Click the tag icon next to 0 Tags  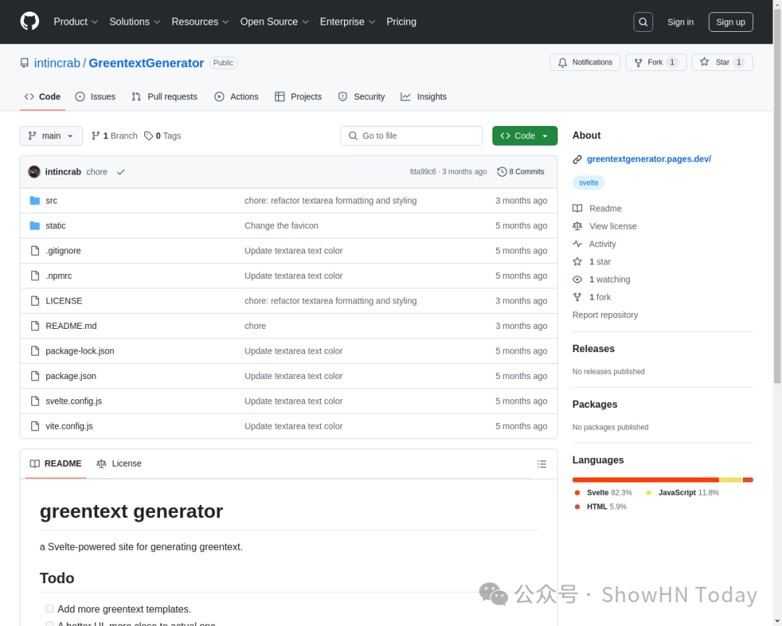pyautogui.click(x=148, y=135)
